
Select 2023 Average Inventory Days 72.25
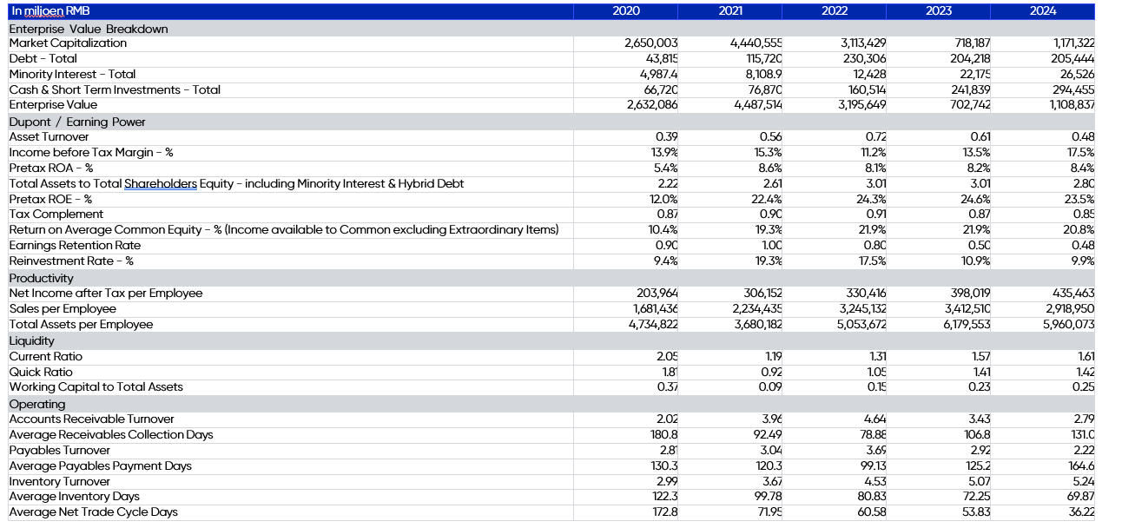point(976,497)
